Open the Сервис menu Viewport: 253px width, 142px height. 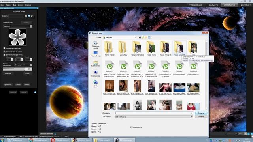20,5
